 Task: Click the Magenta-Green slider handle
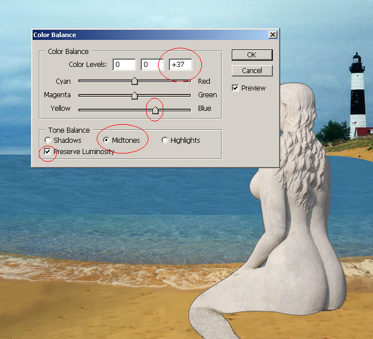click(x=134, y=96)
